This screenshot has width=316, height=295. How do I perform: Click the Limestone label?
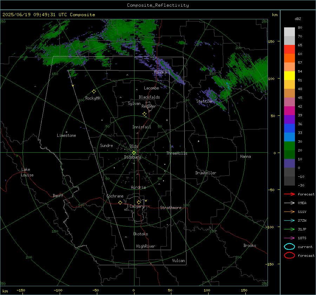[66, 135]
